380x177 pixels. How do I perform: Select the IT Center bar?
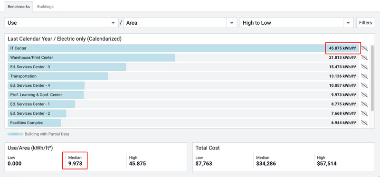coord(183,48)
